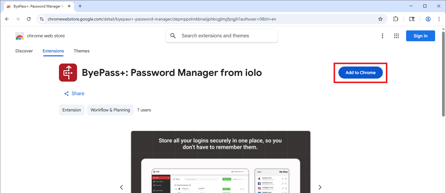446x193 pixels.
Task: Show previous screenshot with left chevron
Action: click(121, 187)
